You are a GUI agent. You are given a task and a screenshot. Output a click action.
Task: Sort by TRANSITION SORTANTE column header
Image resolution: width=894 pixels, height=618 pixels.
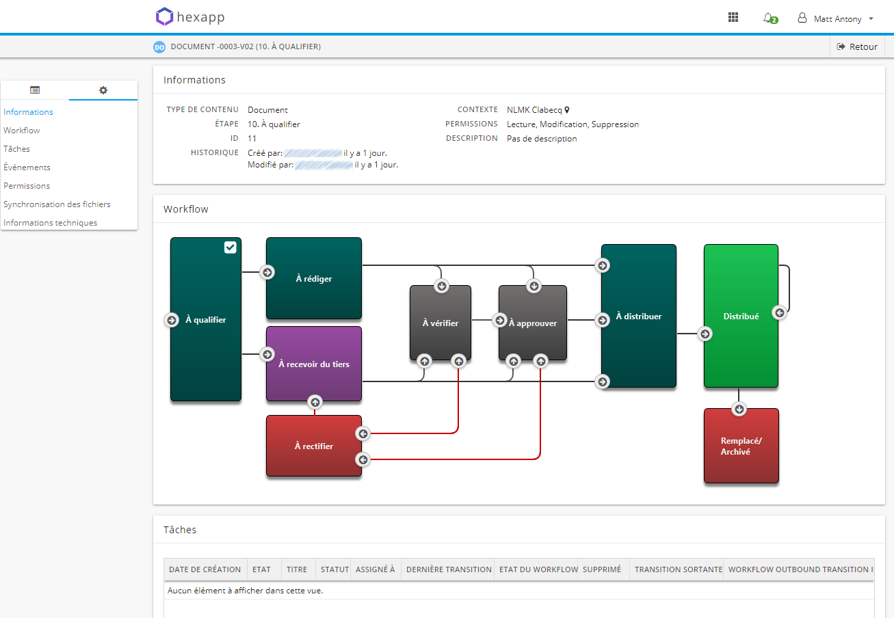tap(676, 569)
